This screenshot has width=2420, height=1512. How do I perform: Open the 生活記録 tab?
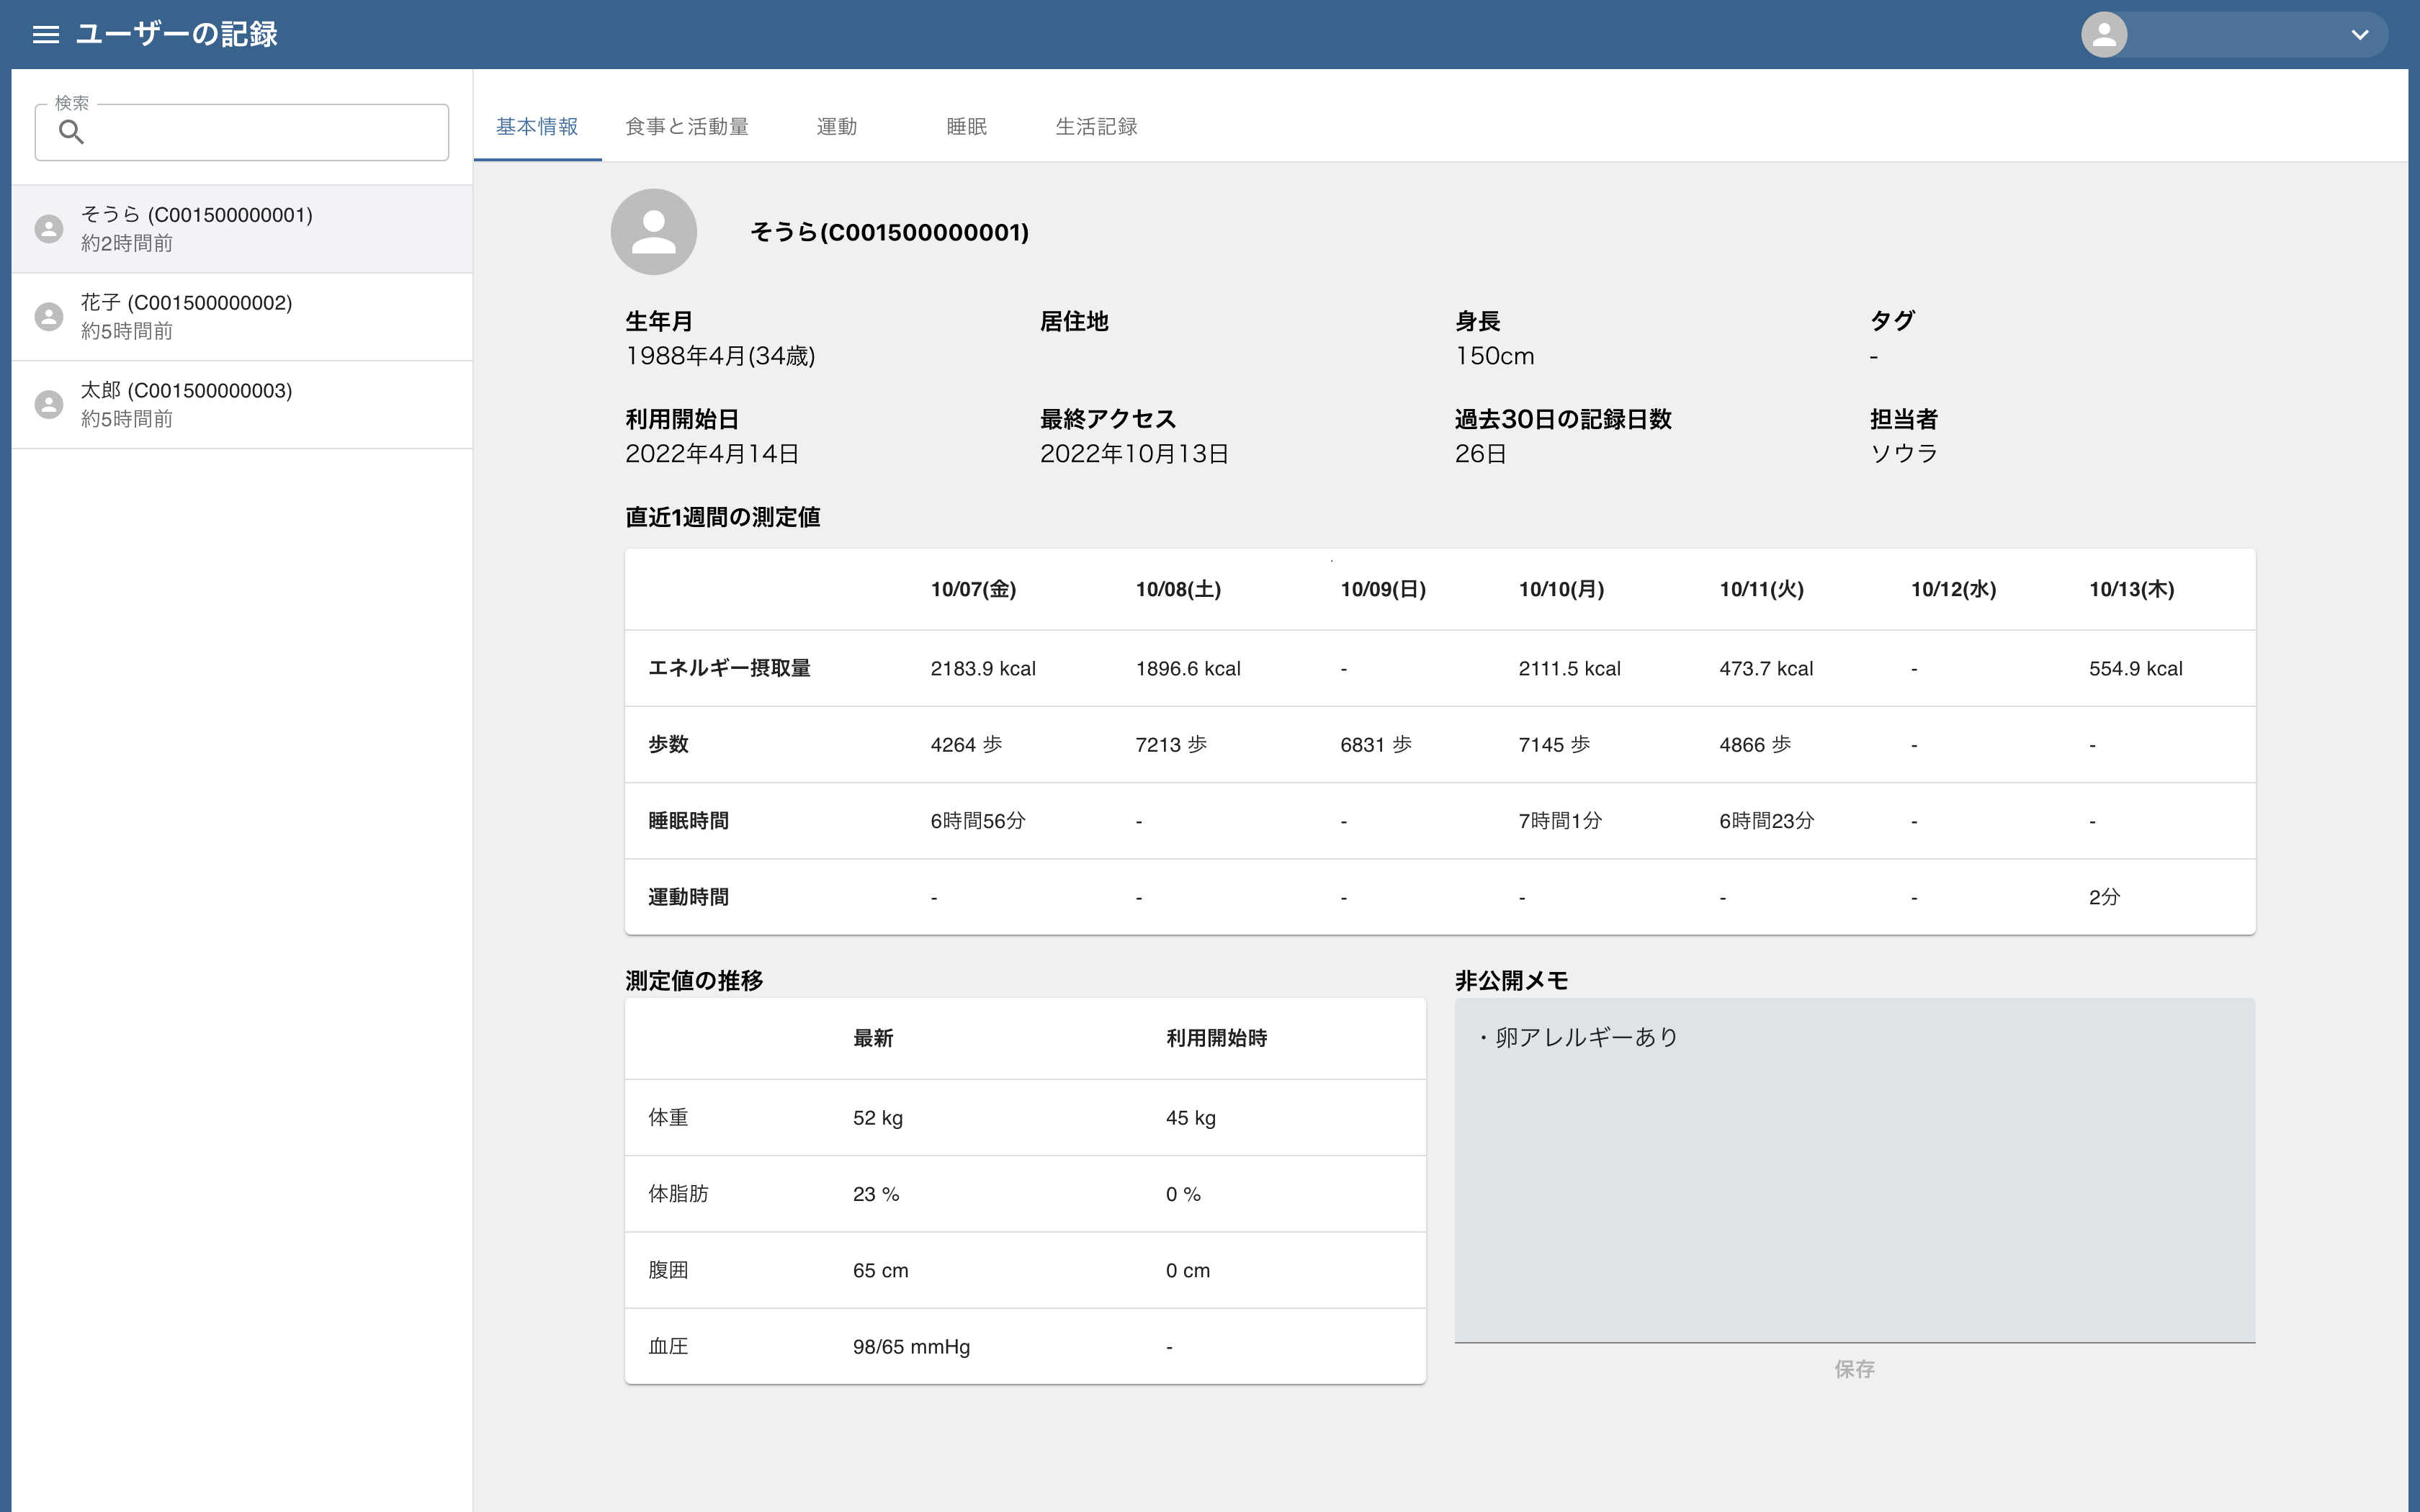pyautogui.click(x=1096, y=126)
